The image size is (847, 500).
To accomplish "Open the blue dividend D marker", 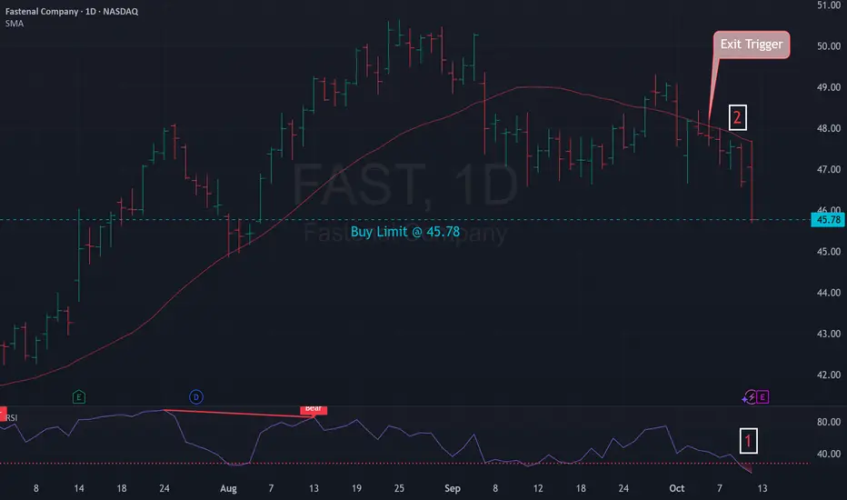I will [x=196, y=397].
